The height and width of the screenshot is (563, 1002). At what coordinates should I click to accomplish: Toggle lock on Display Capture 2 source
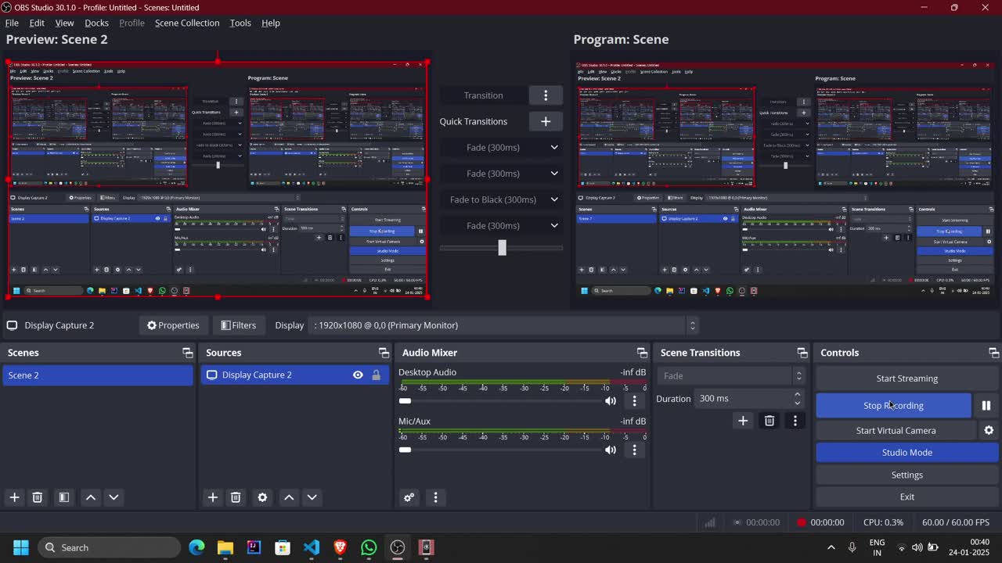pos(376,375)
